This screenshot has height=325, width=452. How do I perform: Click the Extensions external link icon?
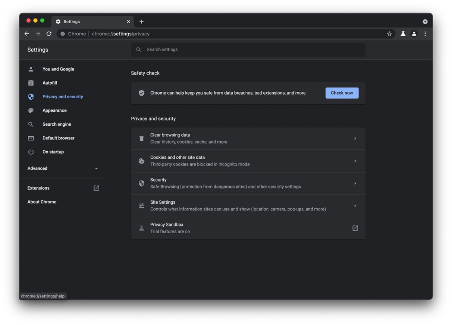click(x=96, y=188)
